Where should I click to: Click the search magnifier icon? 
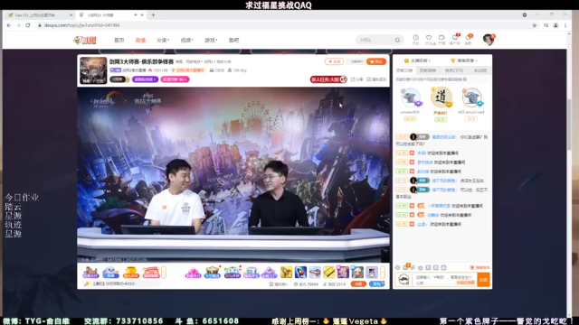[x=397, y=40]
